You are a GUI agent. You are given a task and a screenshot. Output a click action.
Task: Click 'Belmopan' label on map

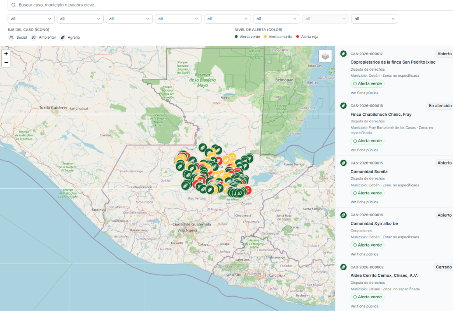click(x=284, y=80)
